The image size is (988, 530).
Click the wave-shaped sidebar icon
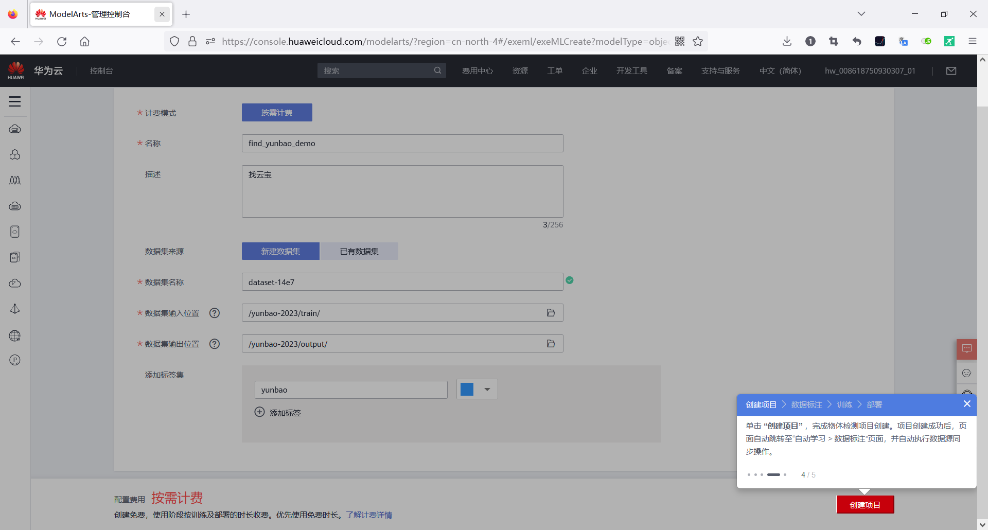15,180
